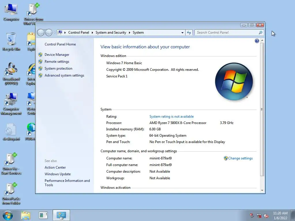Image resolution: width=295 pixels, height=221 pixels.
Task: Select the DriverPacks from Folder shortcut
Action: tap(11, 194)
